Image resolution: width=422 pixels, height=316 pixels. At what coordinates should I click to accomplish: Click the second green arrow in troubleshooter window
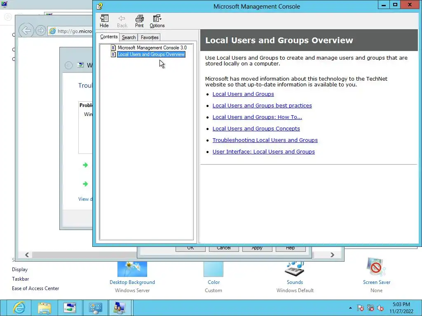coord(85,184)
